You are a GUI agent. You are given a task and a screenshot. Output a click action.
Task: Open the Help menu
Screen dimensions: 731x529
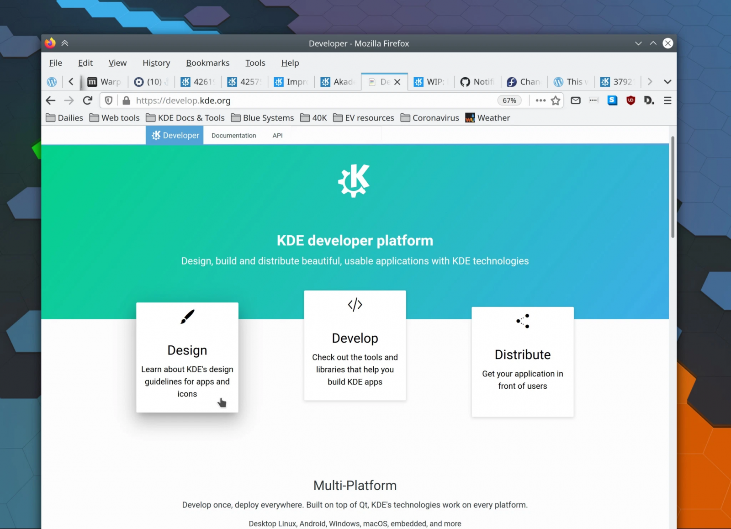pyautogui.click(x=290, y=63)
